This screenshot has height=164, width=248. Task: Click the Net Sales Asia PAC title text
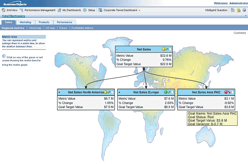206,92
